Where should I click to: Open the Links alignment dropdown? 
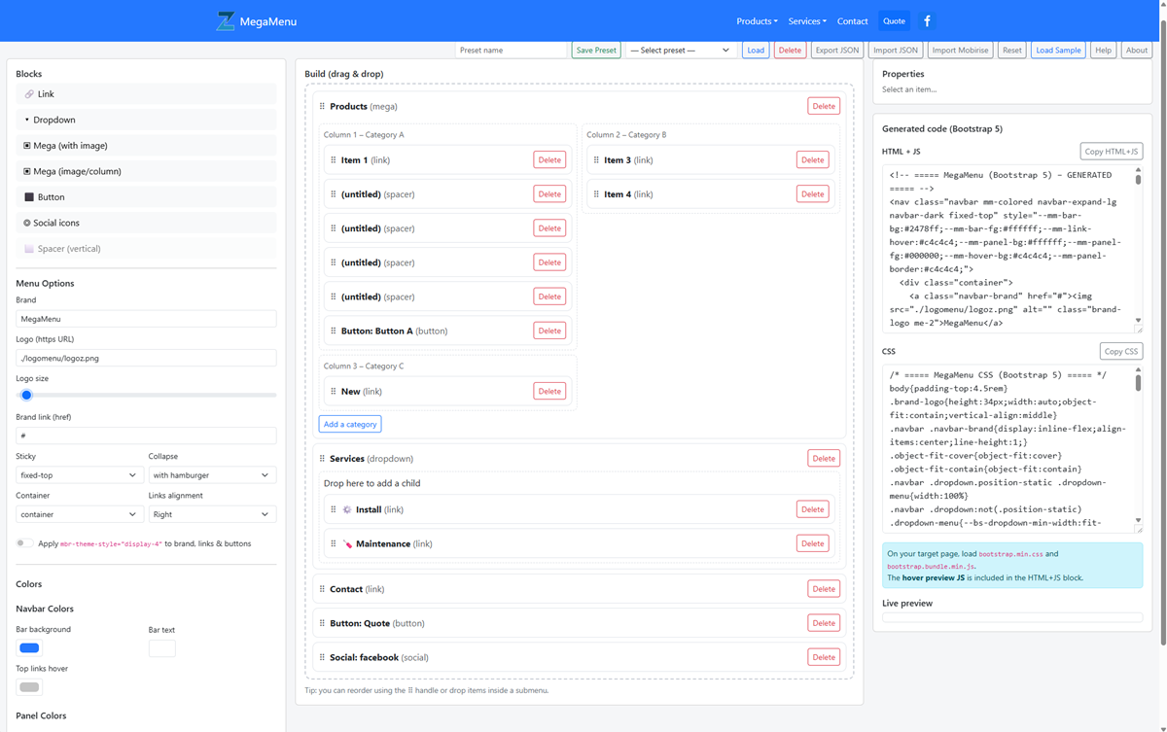(211, 514)
